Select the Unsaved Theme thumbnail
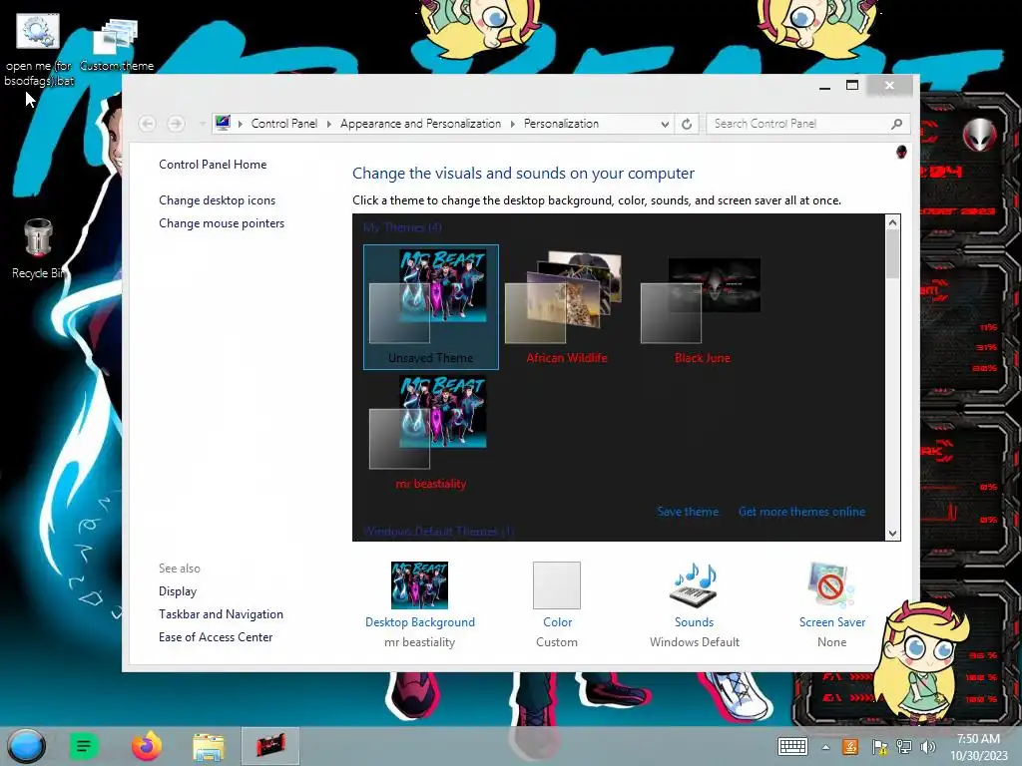The height and width of the screenshot is (766, 1022). pos(431,307)
